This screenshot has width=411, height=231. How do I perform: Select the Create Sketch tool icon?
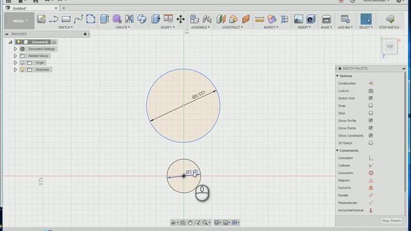(x=41, y=19)
